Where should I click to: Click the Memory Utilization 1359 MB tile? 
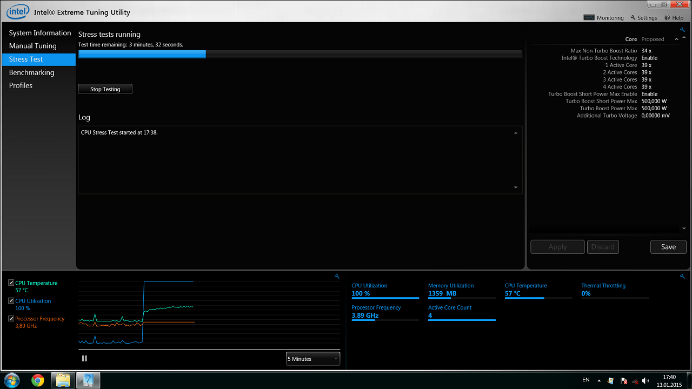pyautogui.click(x=462, y=291)
